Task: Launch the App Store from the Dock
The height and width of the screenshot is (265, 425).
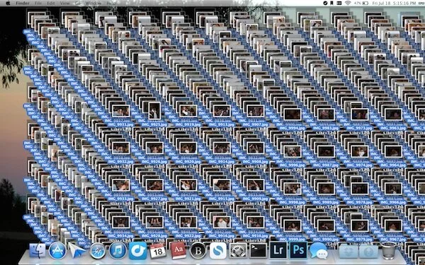Action: [x=57, y=251]
